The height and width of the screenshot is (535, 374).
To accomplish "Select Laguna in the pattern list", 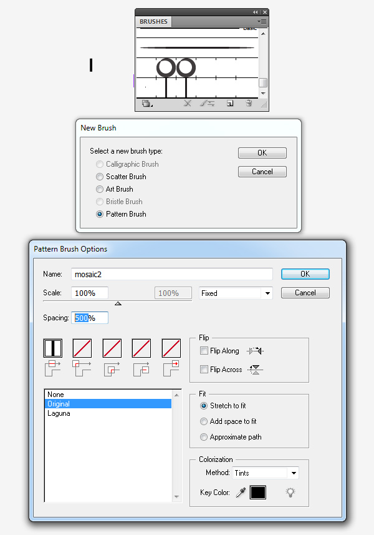I will tap(59, 413).
